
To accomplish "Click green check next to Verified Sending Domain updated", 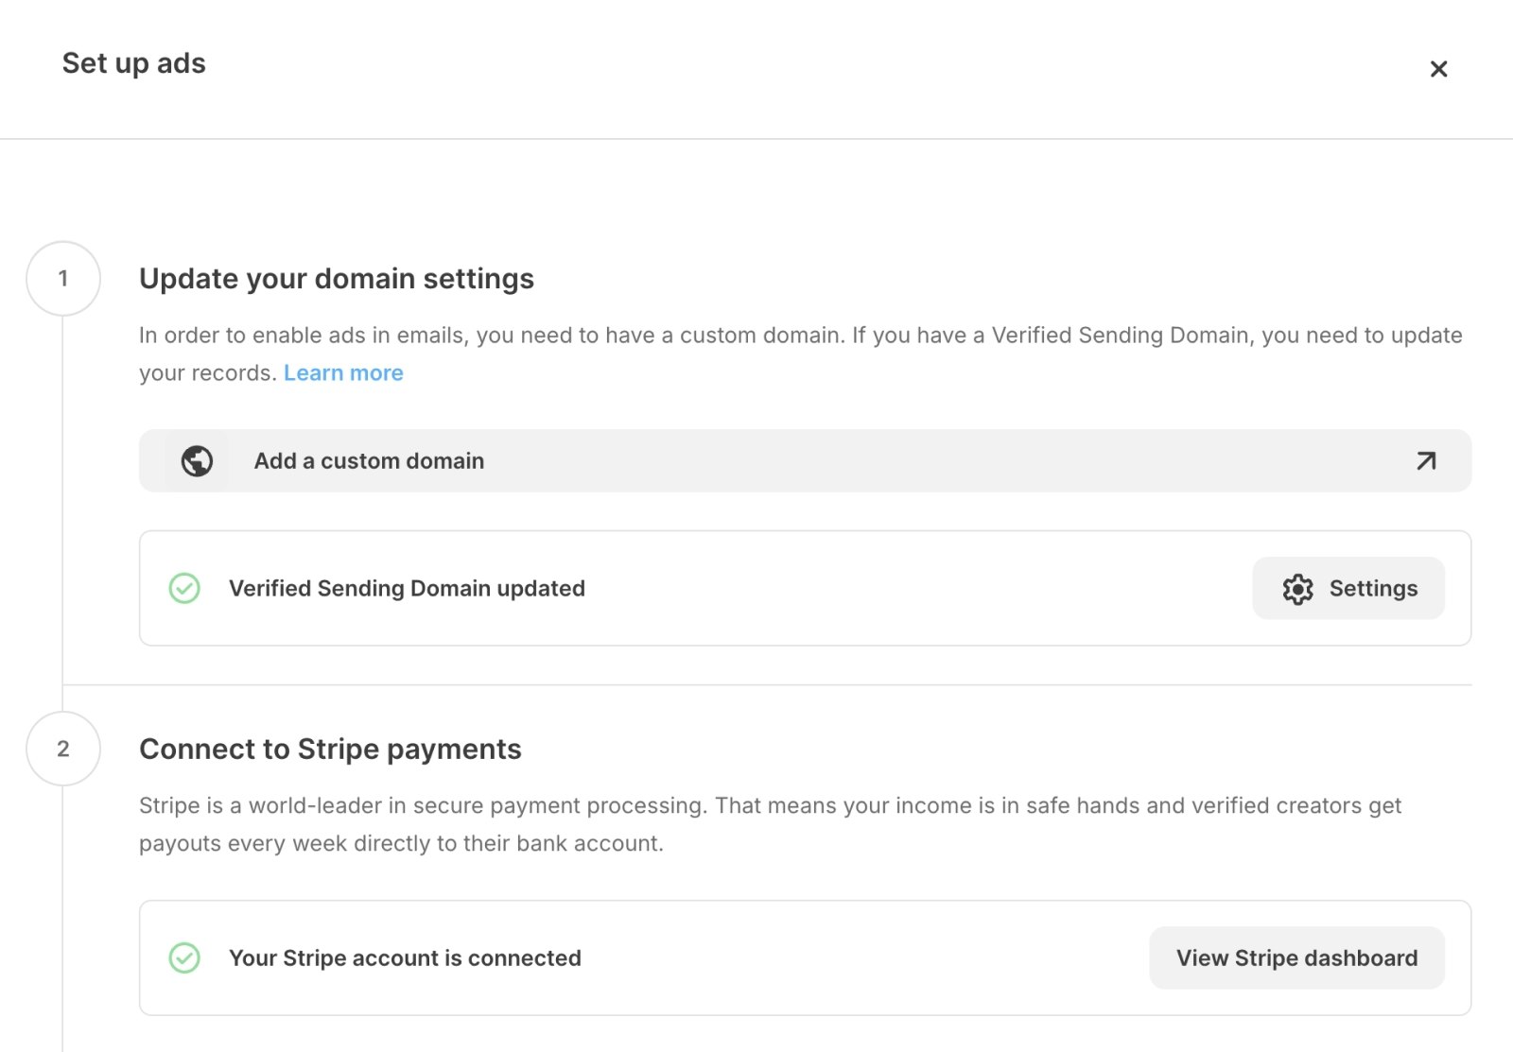I will click(184, 588).
